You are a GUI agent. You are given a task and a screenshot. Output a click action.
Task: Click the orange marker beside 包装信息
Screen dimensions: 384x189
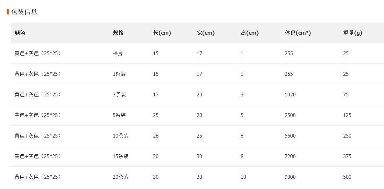coord(8,12)
